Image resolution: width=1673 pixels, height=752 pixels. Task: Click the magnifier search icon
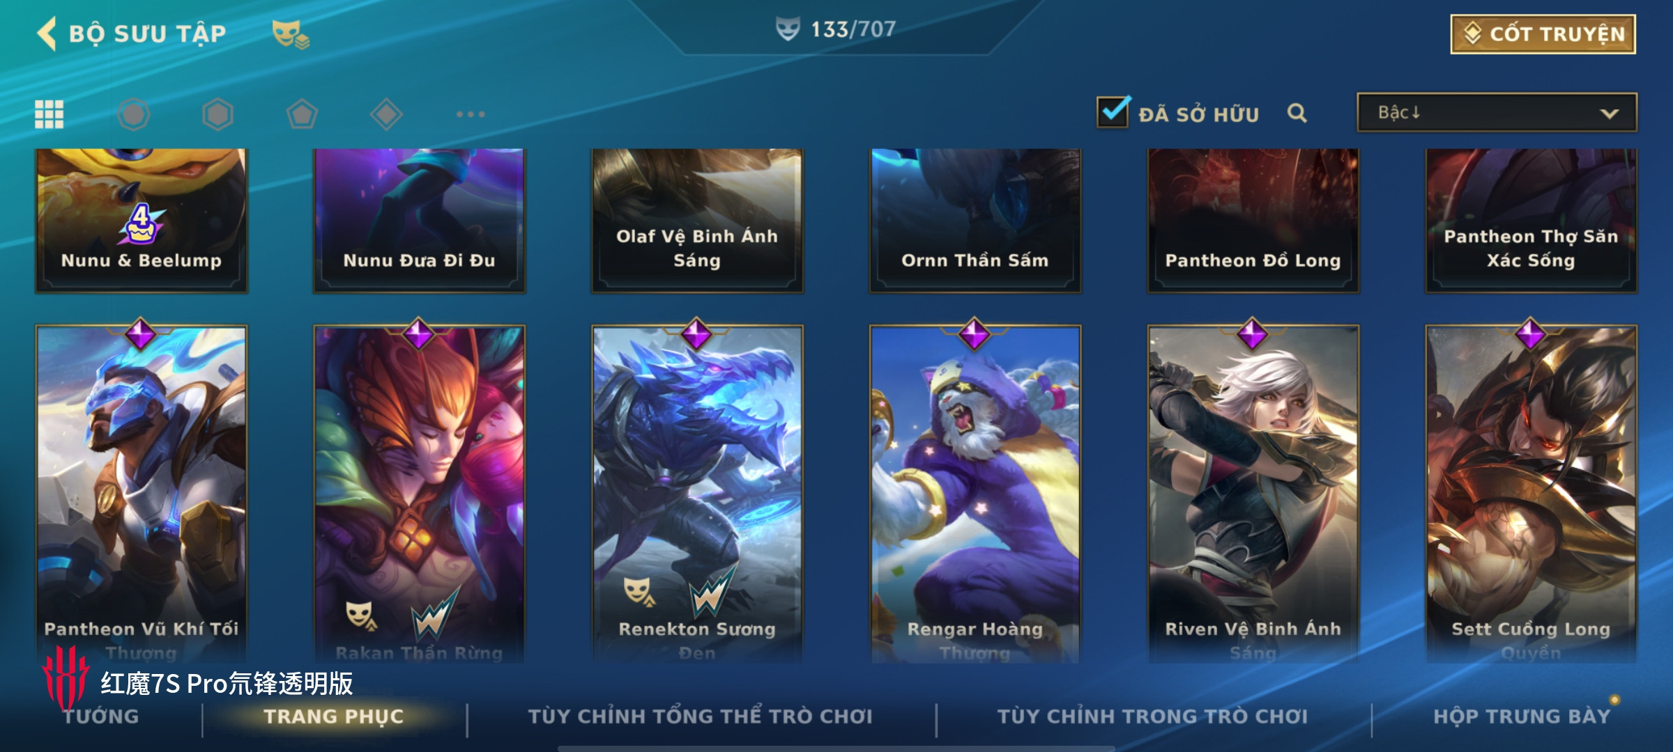(1297, 113)
